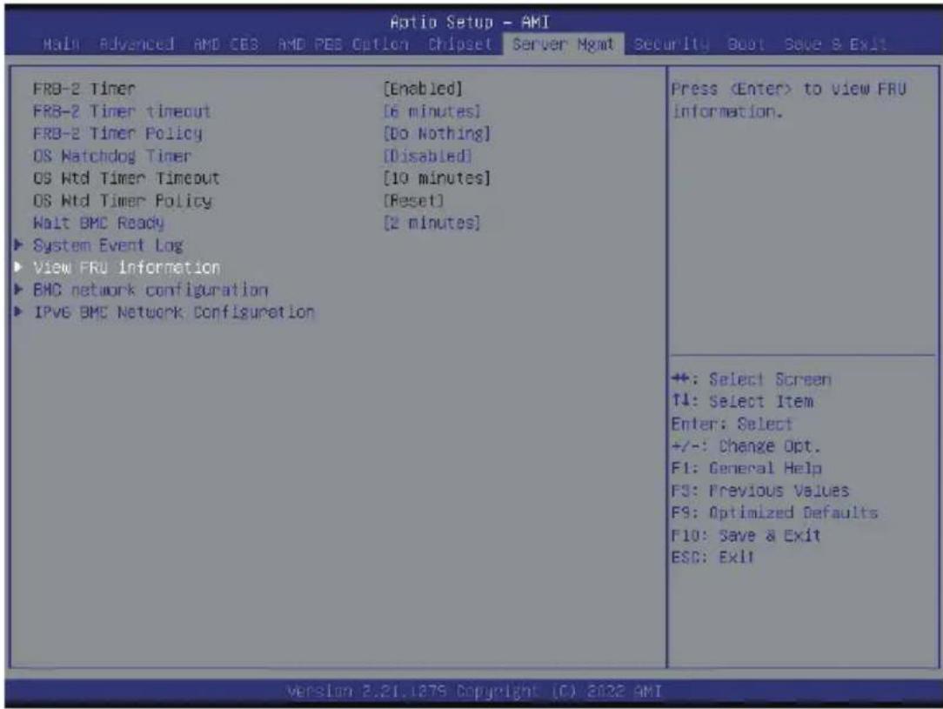Screen dimensions: 943x709
Task: Click the ESC: Exit hint
Action: coord(712,558)
